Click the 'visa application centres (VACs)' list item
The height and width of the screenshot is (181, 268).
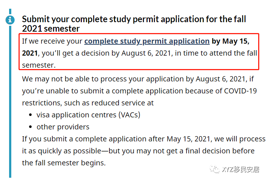tap(88, 115)
